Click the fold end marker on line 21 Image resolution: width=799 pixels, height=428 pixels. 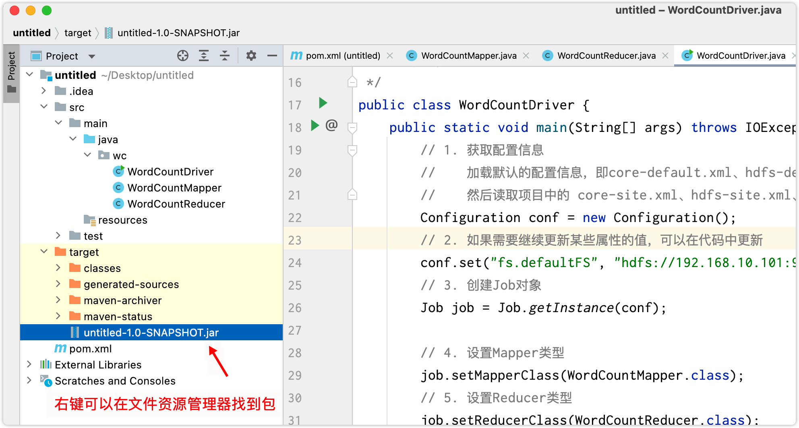tap(352, 195)
